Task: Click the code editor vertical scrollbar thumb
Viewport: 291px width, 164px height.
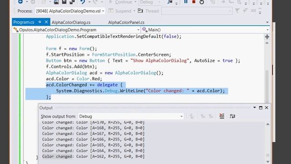Action: pos(267,86)
